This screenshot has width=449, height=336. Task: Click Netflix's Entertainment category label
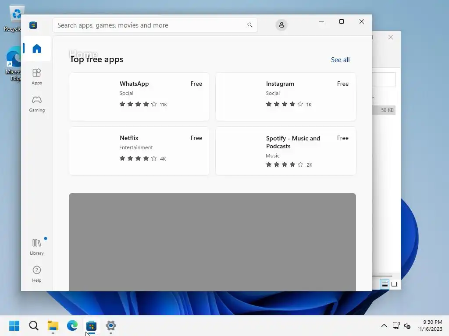[x=136, y=147]
